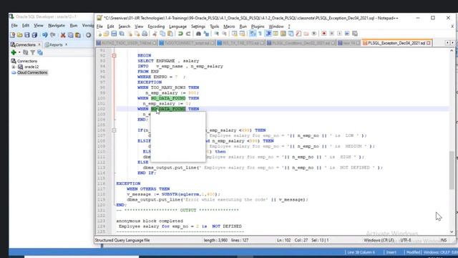458x258 pixels.
Task: Open SQL Developer Navigate menu
Action: coord(57,26)
